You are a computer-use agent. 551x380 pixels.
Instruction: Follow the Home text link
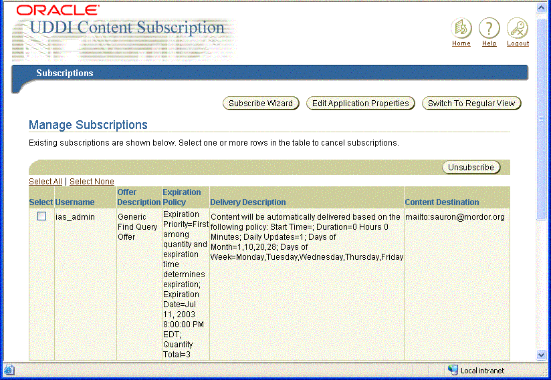click(461, 43)
